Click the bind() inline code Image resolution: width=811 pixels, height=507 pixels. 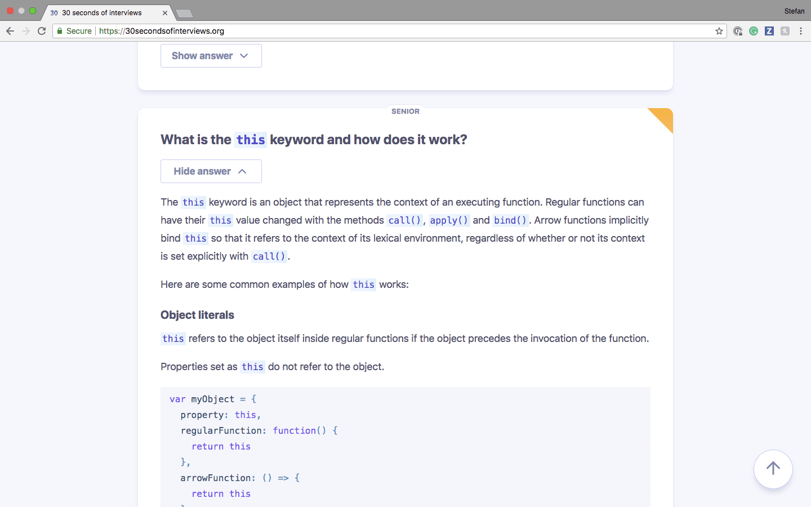510,220
